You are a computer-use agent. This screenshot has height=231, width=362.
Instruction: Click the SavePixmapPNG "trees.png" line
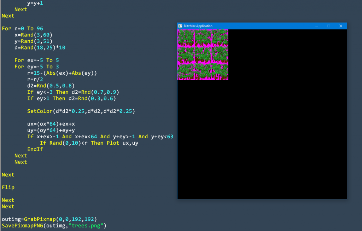pyautogui.click(x=54, y=225)
